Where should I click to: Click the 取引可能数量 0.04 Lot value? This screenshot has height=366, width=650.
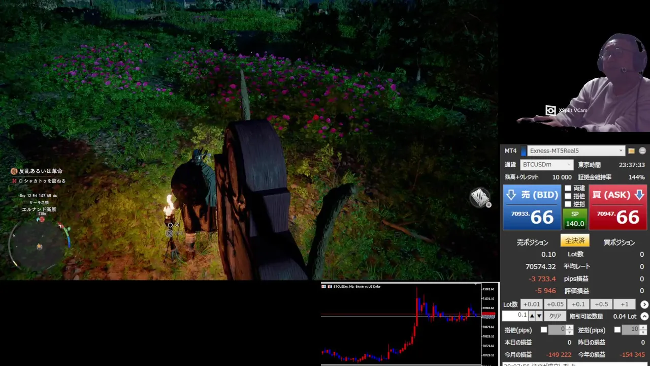click(x=625, y=316)
